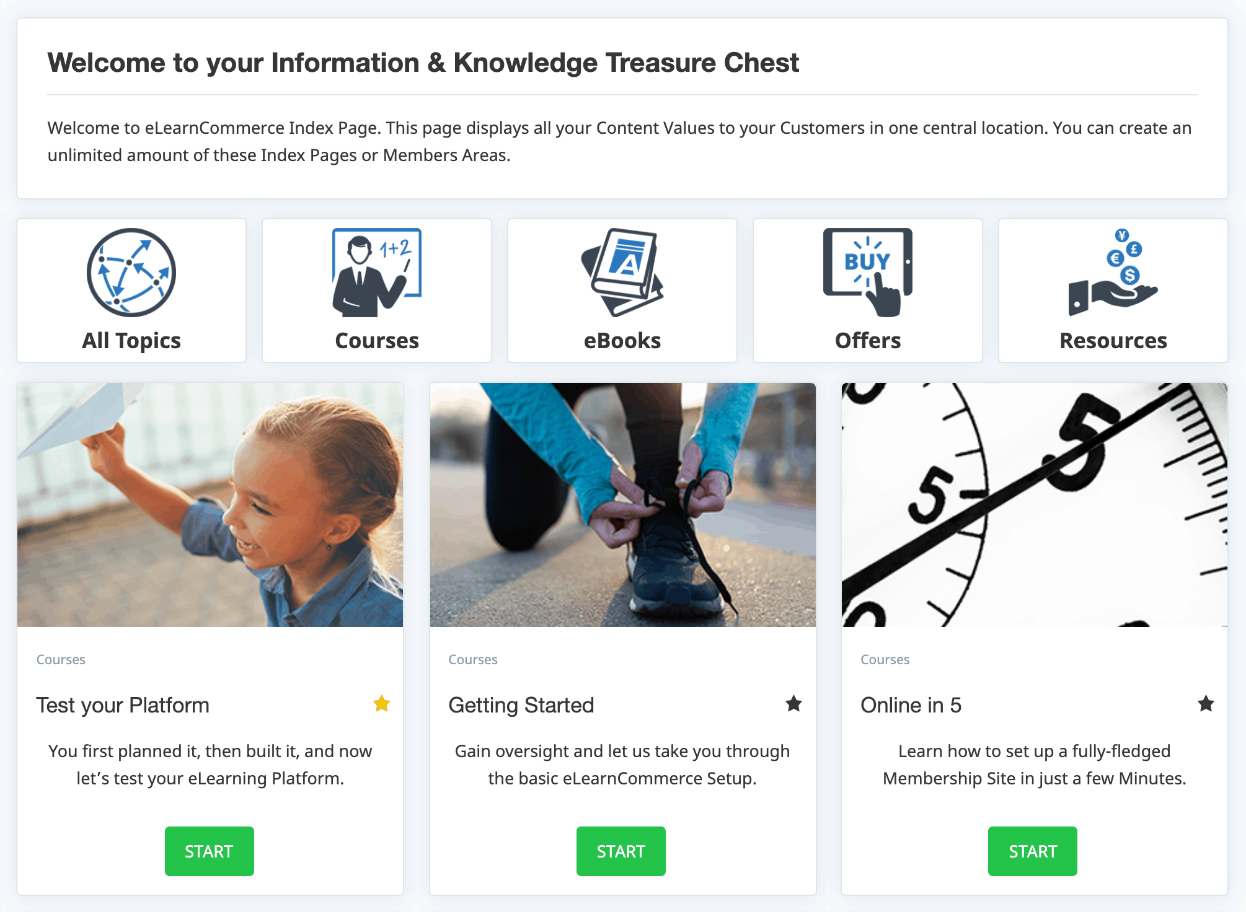Select the All Topics tab label
1246x912 pixels.
[x=131, y=341]
